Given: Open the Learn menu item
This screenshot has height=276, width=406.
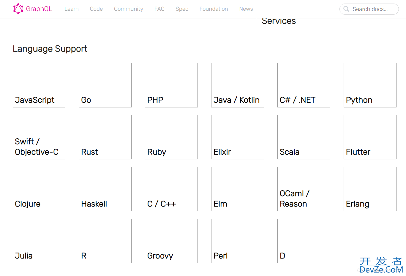Looking at the screenshot, I should [72, 9].
